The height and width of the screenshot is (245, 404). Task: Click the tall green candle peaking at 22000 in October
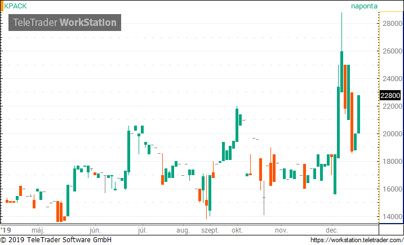click(237, 125)
